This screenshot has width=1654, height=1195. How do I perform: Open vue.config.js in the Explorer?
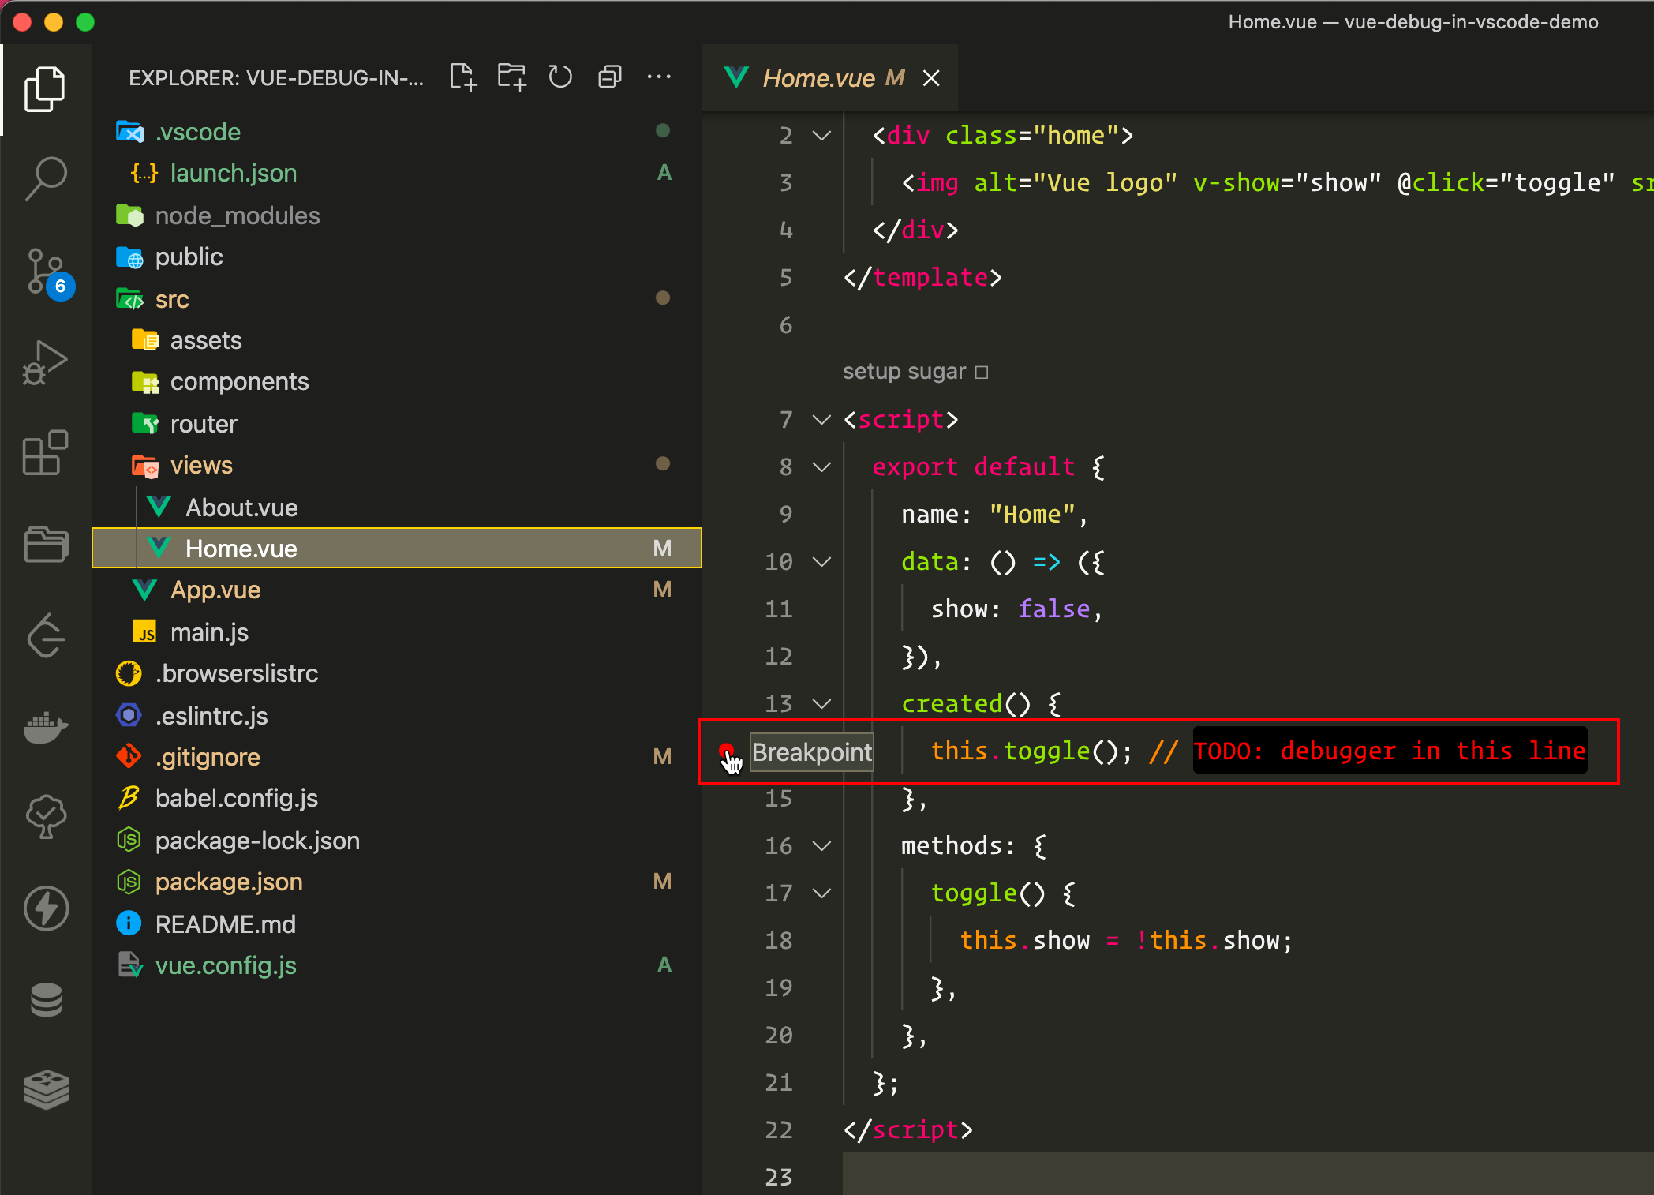click(x=397, y=965)
